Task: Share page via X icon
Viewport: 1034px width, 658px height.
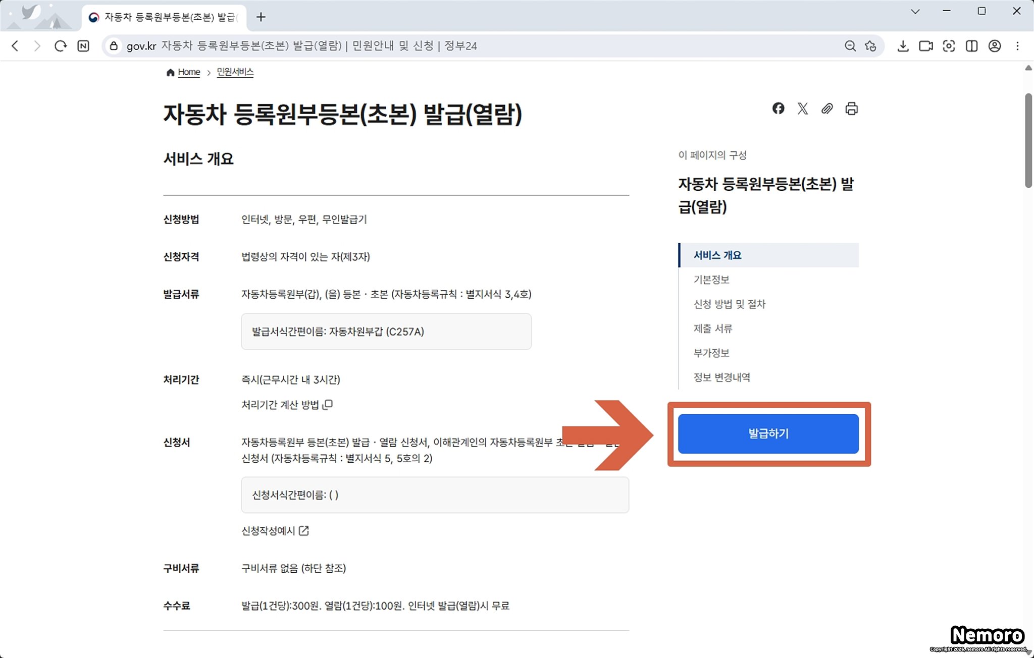Action: click(802, 108)
